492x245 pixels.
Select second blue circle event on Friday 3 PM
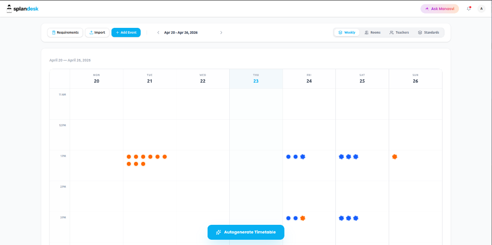coord(295,218)
